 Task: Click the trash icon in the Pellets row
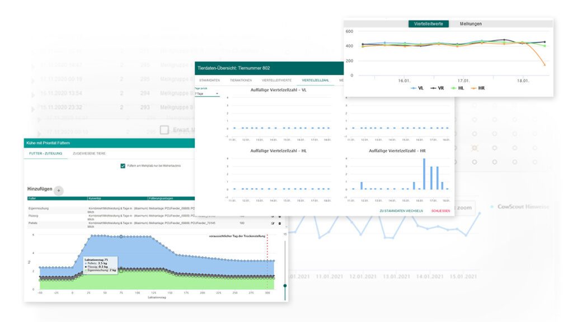point(280,224)
